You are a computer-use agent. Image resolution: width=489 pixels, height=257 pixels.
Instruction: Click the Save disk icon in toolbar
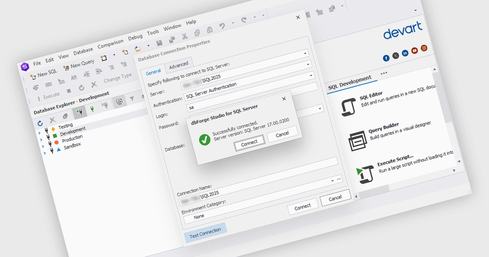(160, 43)
